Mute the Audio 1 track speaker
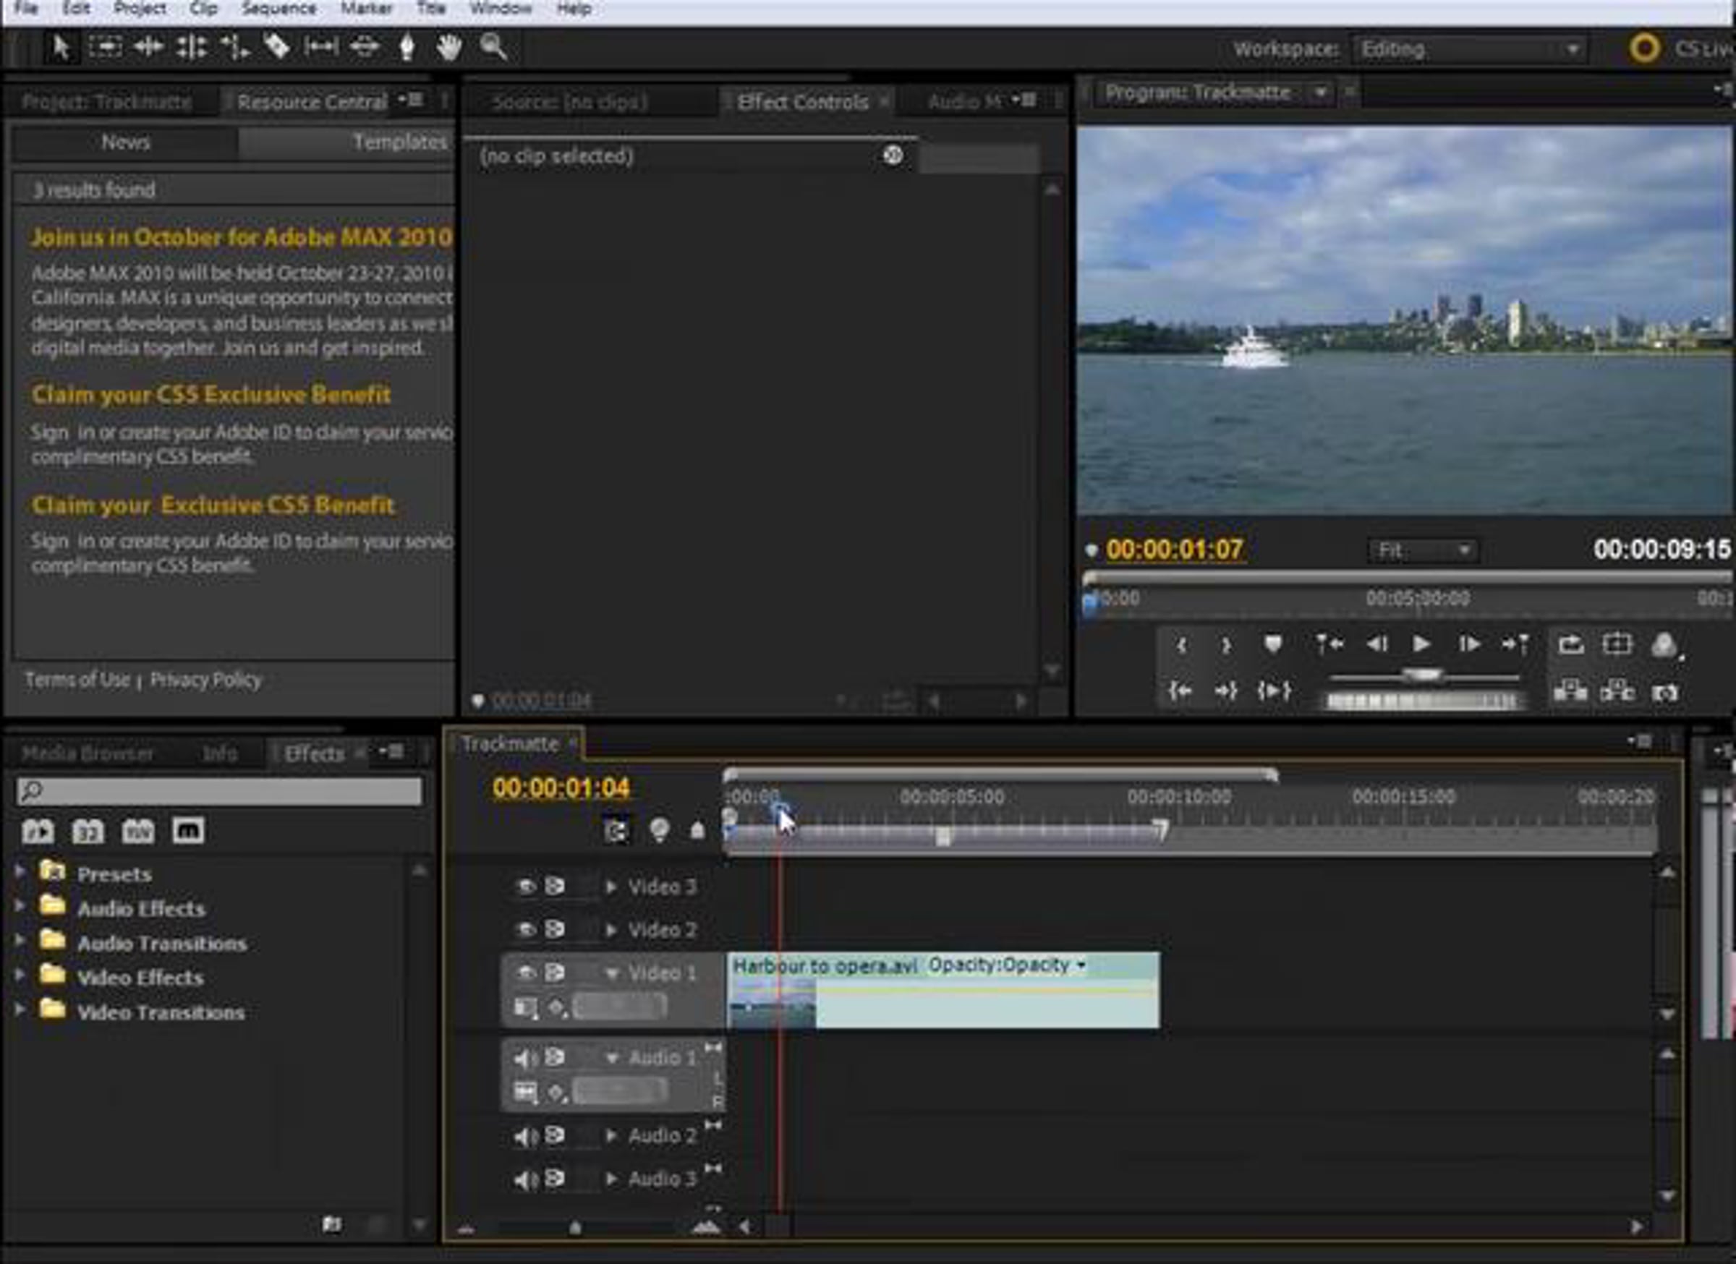 pos(526,1058)
